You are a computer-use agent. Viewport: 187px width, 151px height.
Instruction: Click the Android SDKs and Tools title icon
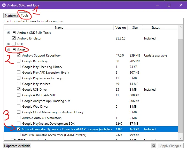tap(4, 5)
